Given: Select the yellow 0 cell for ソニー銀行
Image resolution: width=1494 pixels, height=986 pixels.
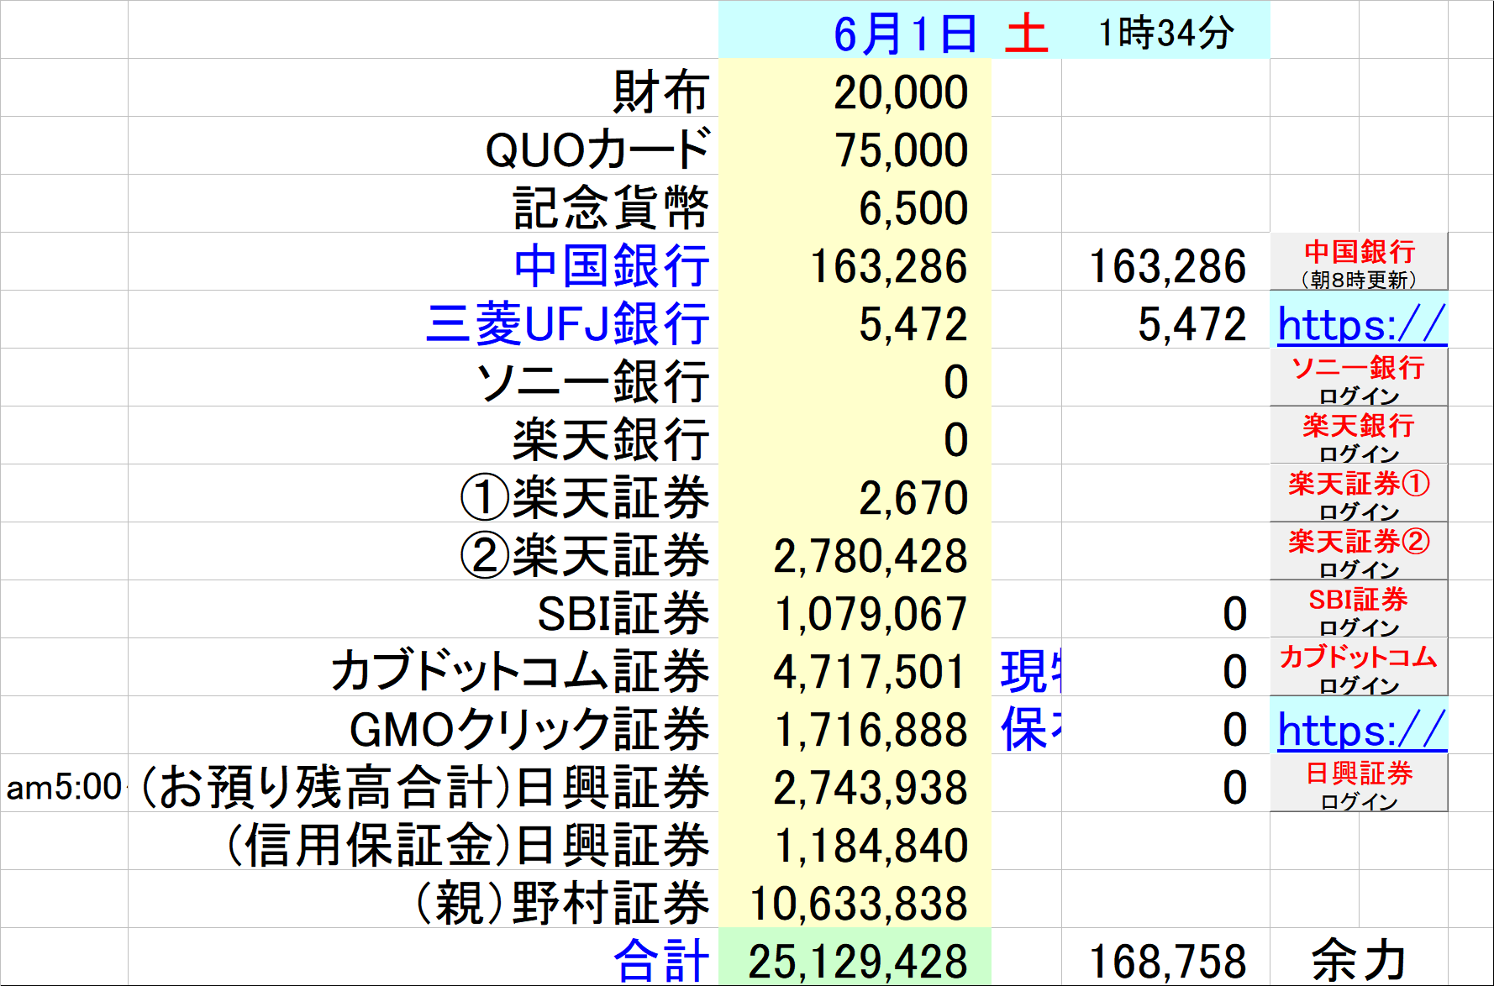Looking at the screenshot, I should pos(855,378).
